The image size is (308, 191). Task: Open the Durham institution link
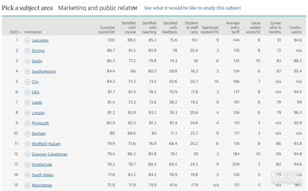tap(39, 134)
